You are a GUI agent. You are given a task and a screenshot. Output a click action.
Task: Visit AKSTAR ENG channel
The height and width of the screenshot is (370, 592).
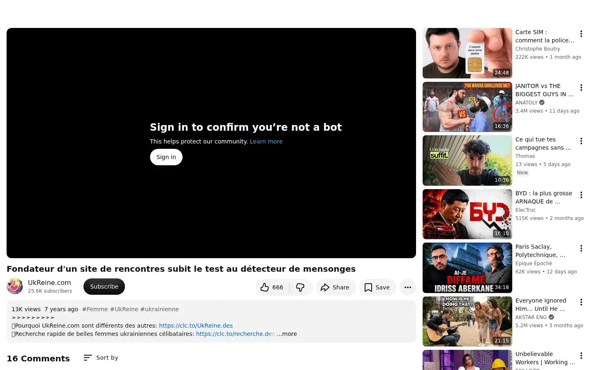[531, 317]
